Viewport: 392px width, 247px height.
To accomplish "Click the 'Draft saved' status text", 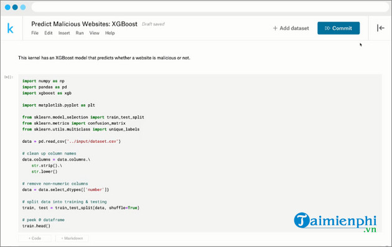I will click(x=153, y=24).
